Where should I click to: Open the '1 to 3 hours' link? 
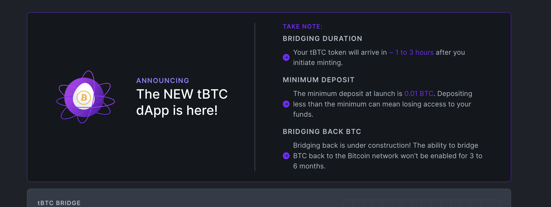point(411,53)
